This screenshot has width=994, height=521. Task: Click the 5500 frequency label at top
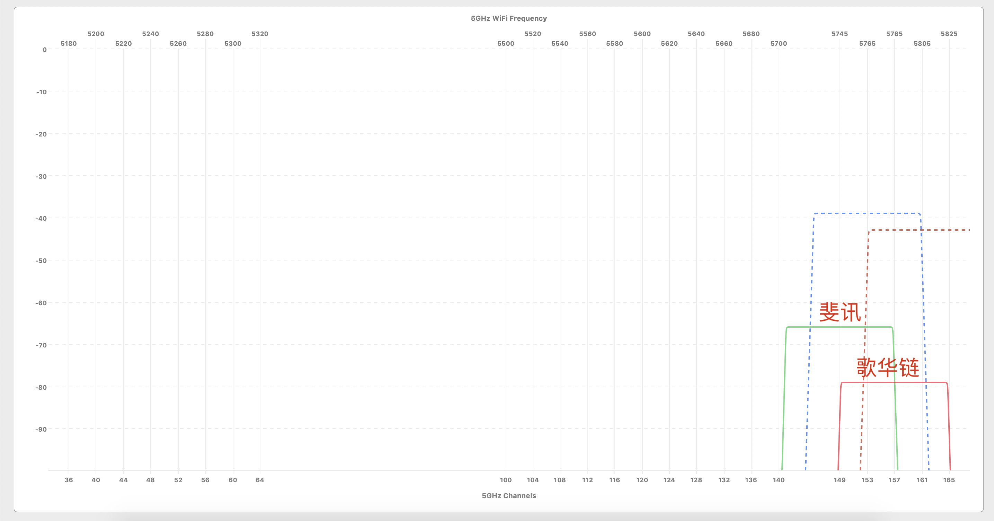click(506, 43)
